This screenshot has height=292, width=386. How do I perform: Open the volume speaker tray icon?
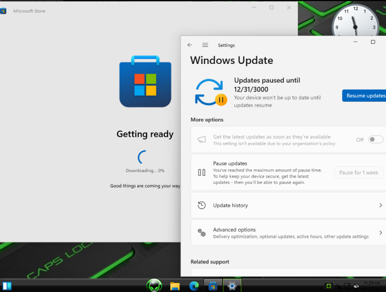tap(338, 286)
